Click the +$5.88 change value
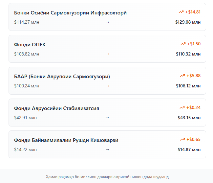 pyautogui.click(x=193, y=76)
